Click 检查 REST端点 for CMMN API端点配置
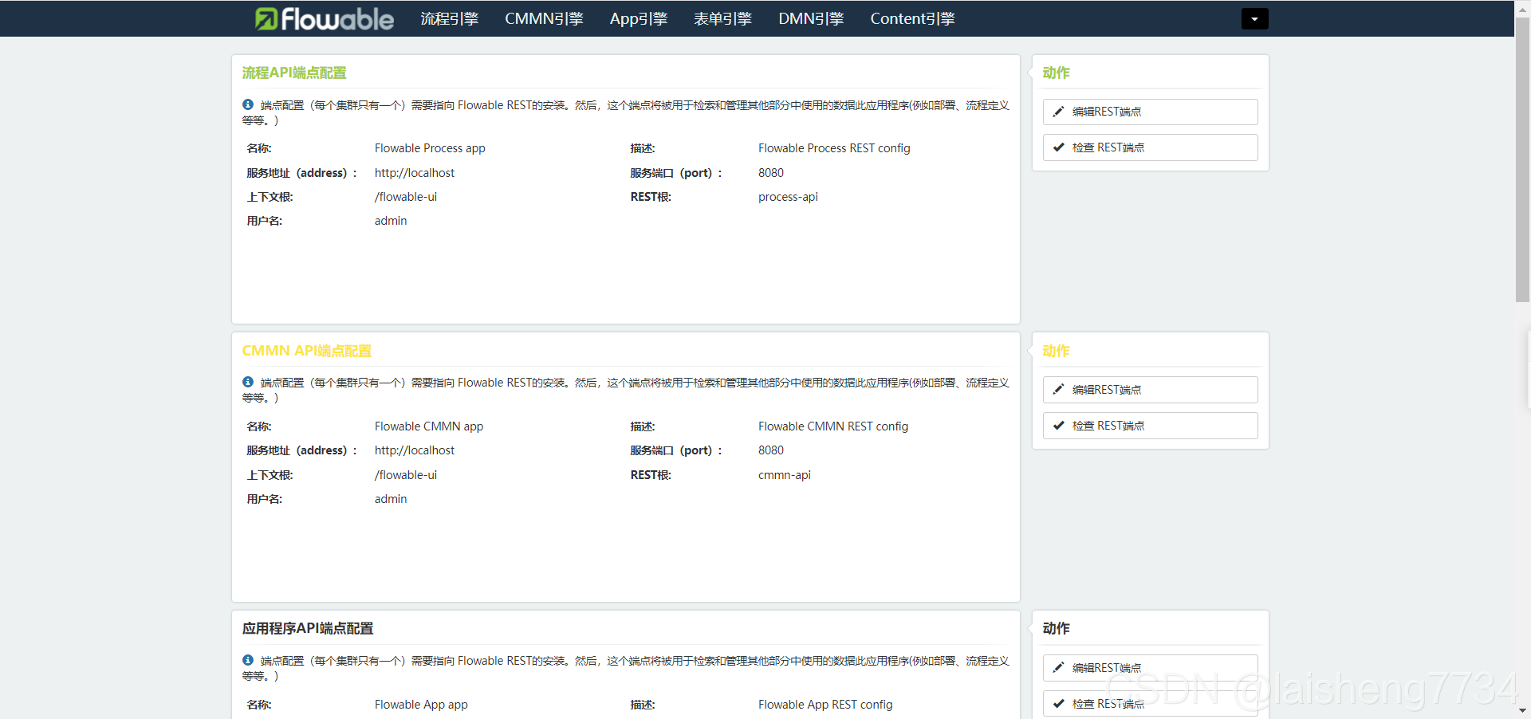The image size is (1531, 719). [1150, 426]
